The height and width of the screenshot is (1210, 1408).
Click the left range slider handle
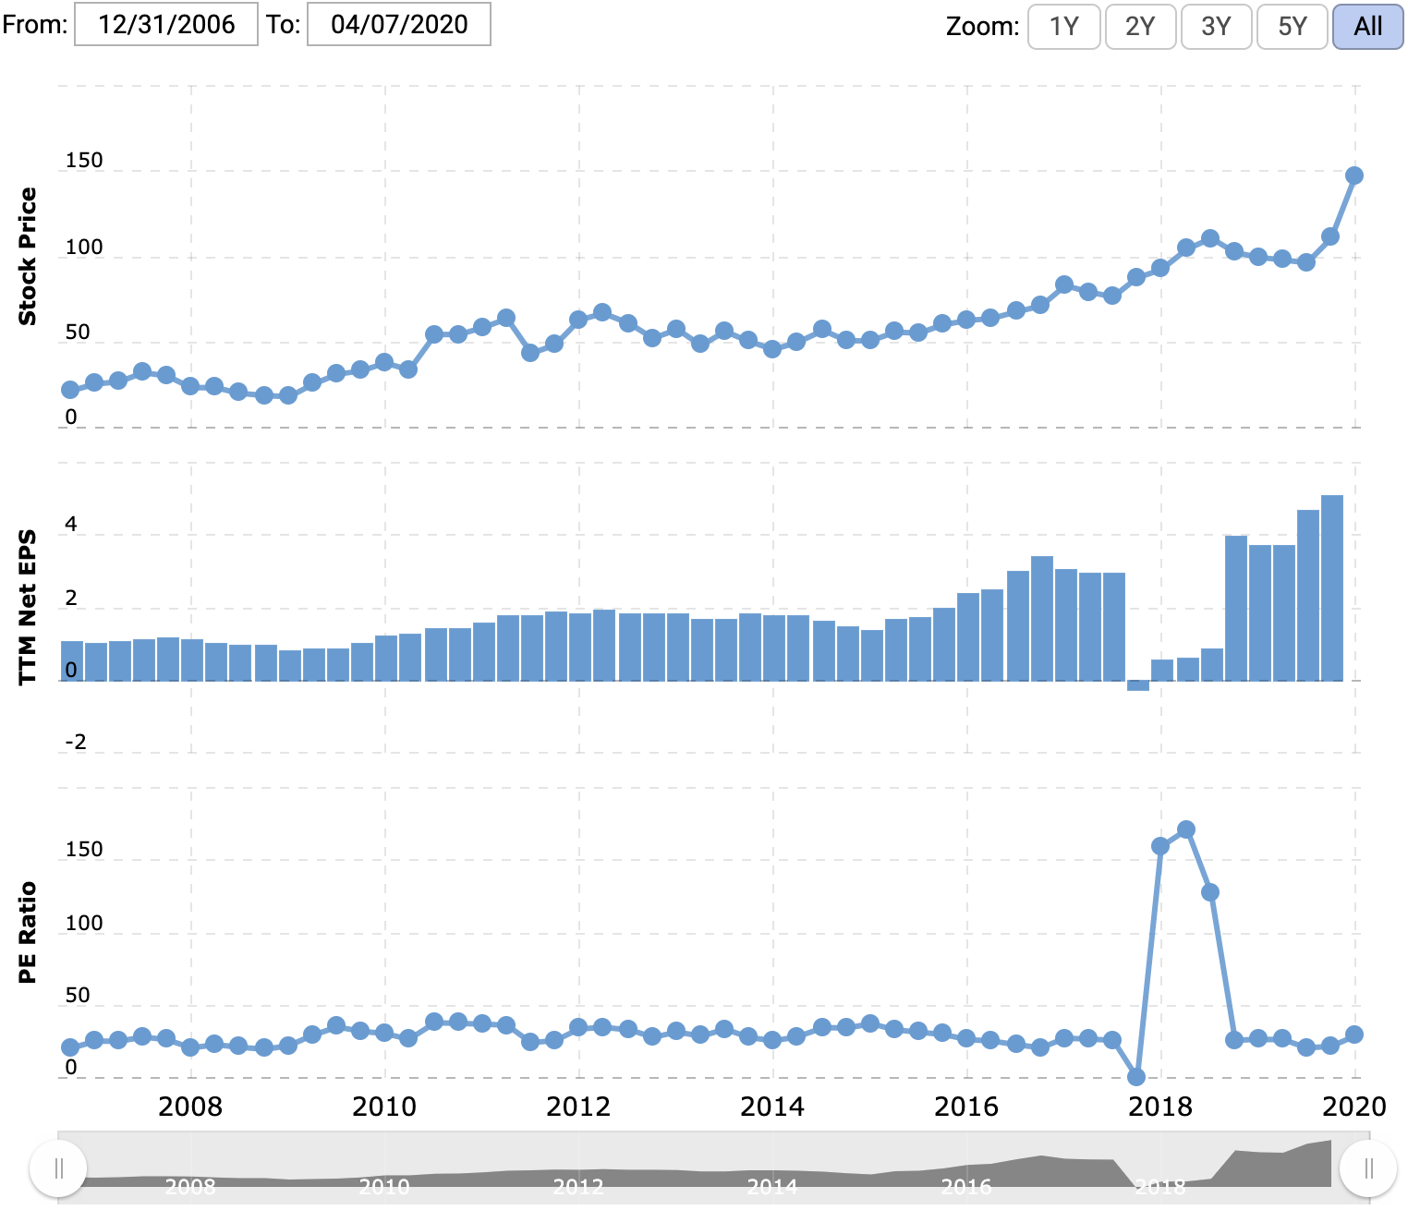pos(58,1168)
